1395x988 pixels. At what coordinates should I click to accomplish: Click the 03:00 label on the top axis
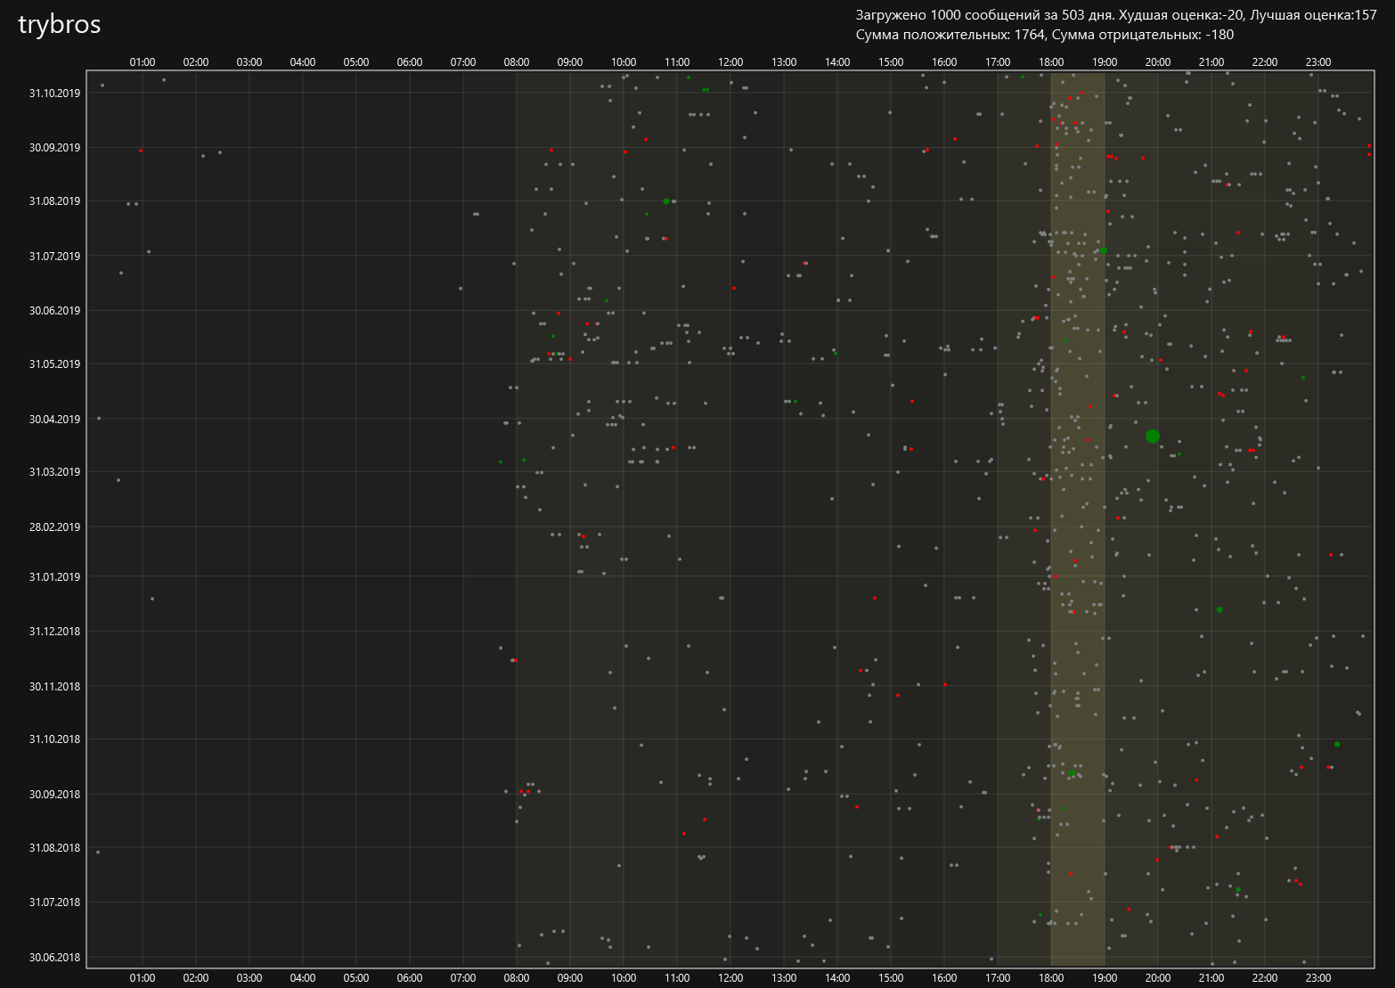[x=249, y=62]
